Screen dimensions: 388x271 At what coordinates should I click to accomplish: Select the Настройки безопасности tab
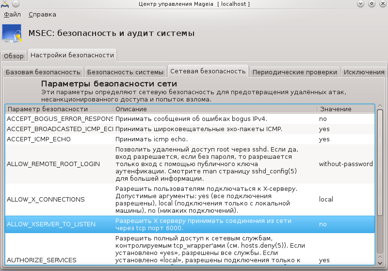click(x=72, y=55)
